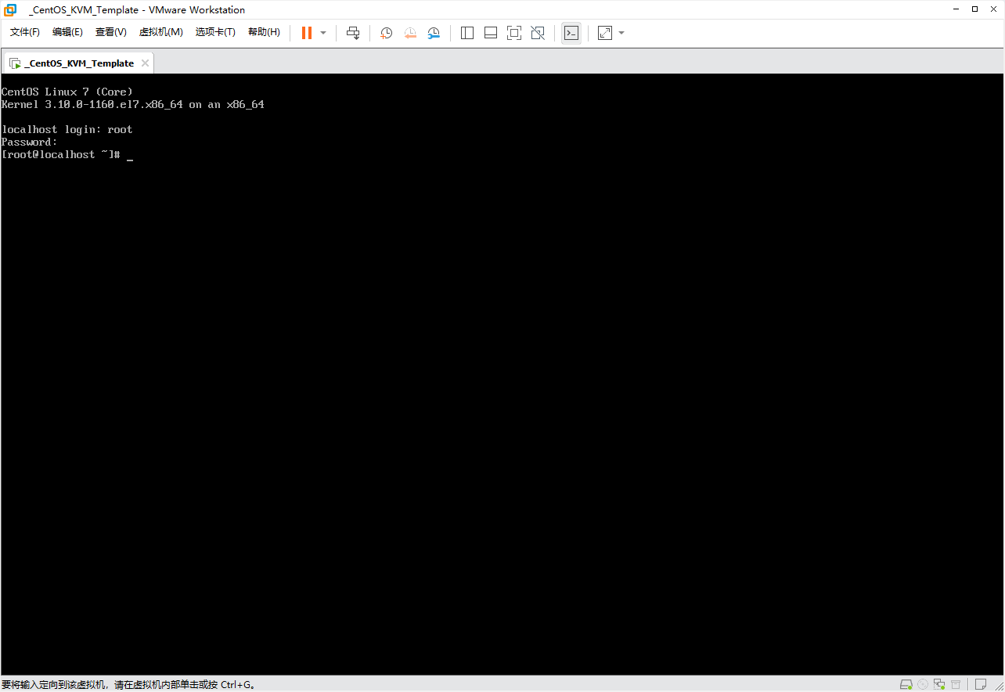
Task: Expand the stretch display dropdown arrow
Action: pos(621,33)
